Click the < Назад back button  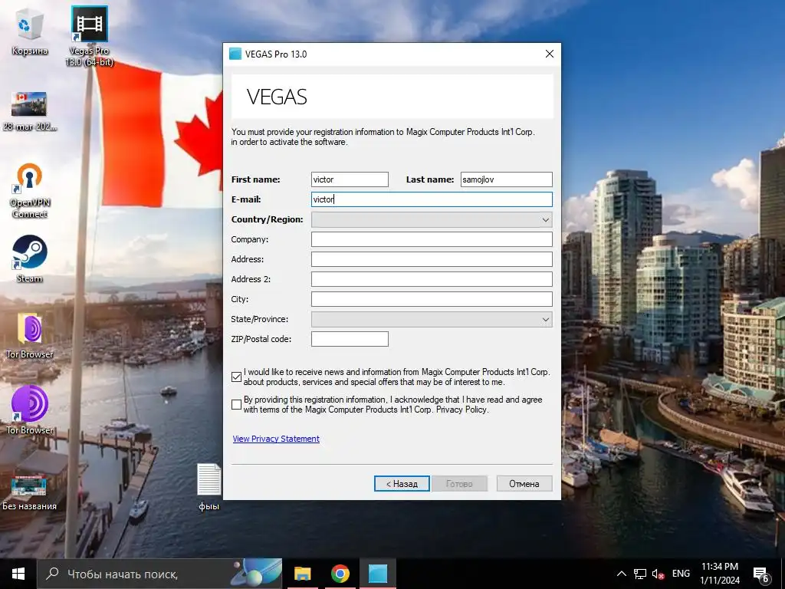point(402,483)
